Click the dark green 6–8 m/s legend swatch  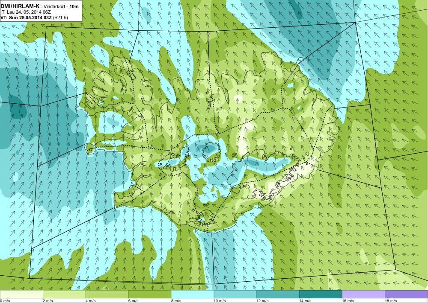pos(149,294)
